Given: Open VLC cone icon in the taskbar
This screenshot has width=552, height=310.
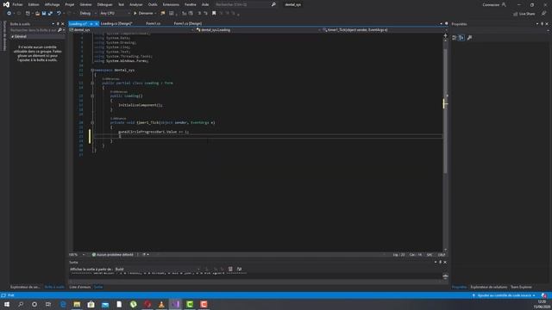Looking at the screenshot, I should point(161,304).
